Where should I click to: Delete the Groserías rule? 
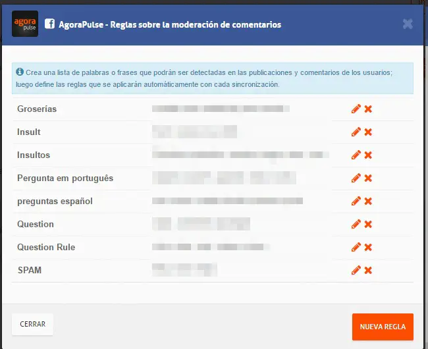point(368,109)
